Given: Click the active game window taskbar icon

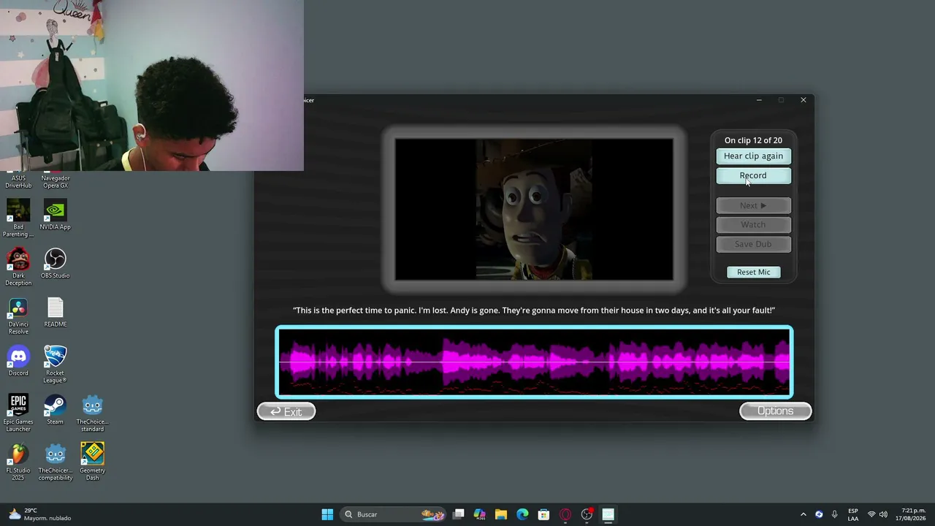Looking at the screenshot, I should 608,514.
